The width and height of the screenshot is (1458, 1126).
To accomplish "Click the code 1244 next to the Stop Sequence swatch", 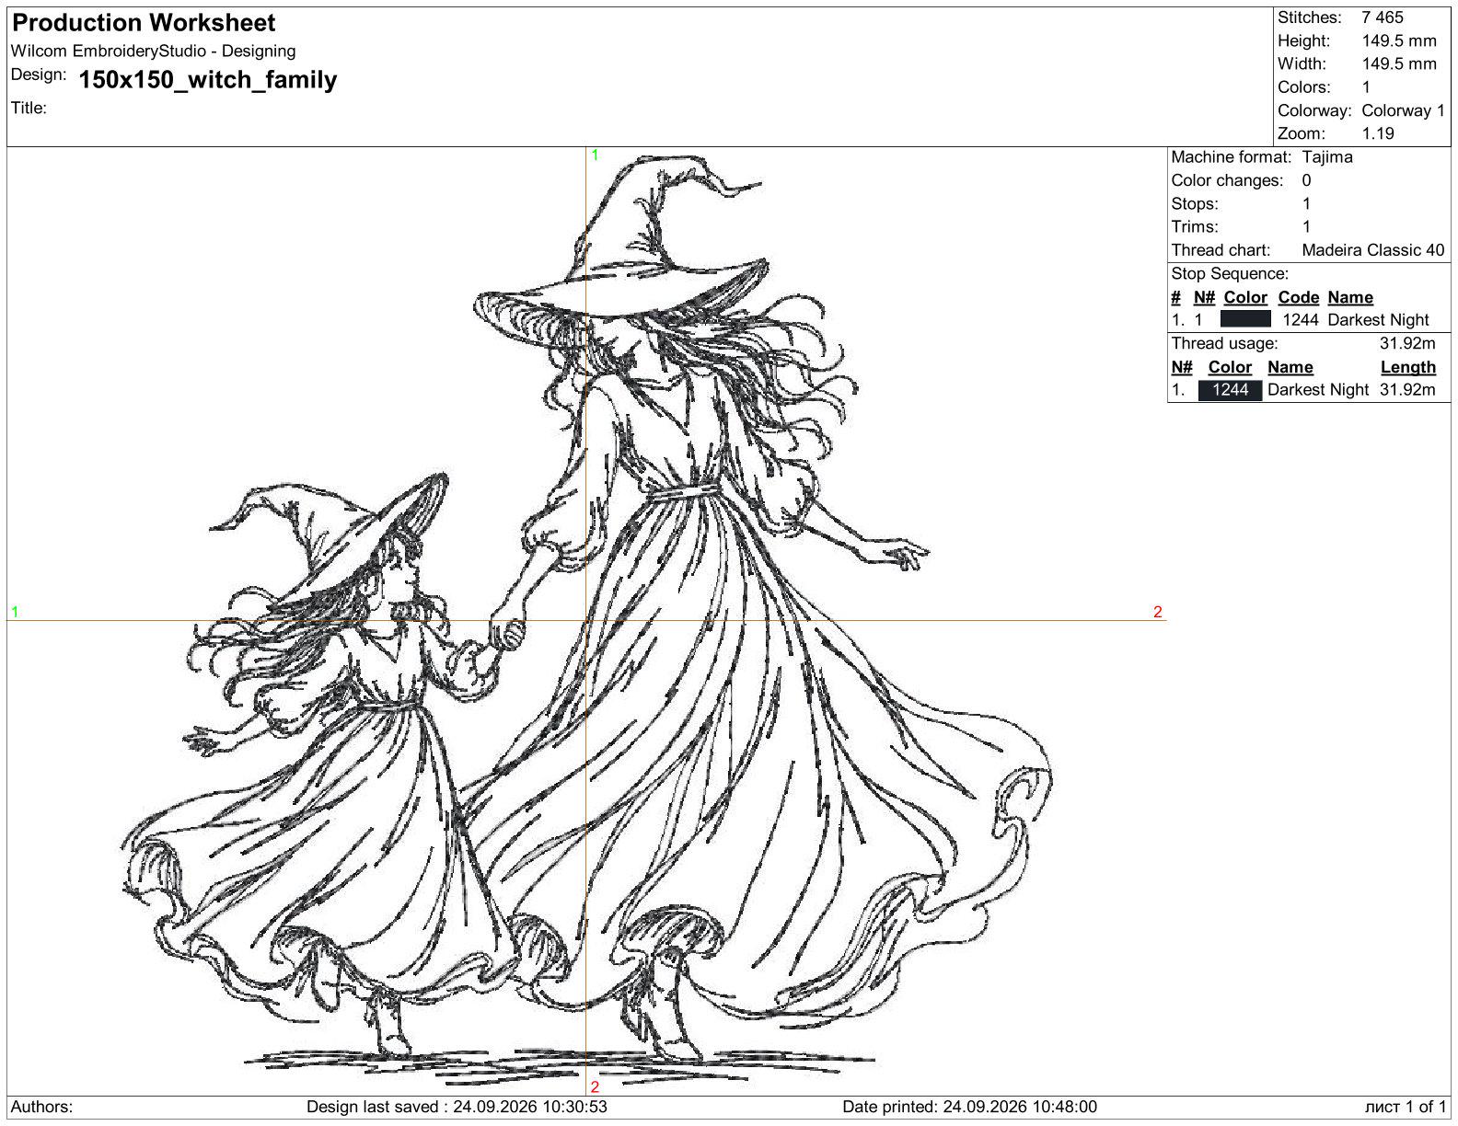I will click(x=1300, y=320).
